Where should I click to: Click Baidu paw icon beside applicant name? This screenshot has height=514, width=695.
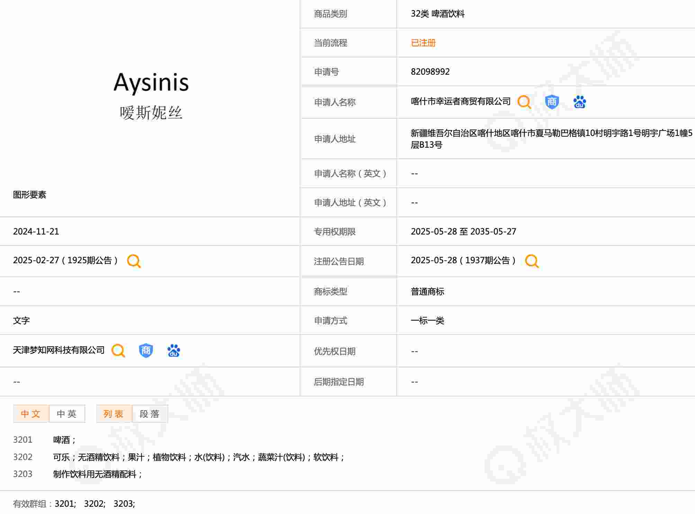tap(579, 102)
